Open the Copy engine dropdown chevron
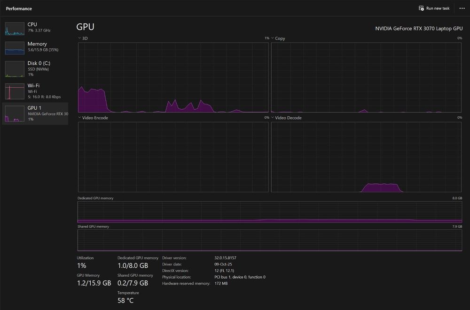Viewport: 470px width, 310px height. click(x=273, y=38)
